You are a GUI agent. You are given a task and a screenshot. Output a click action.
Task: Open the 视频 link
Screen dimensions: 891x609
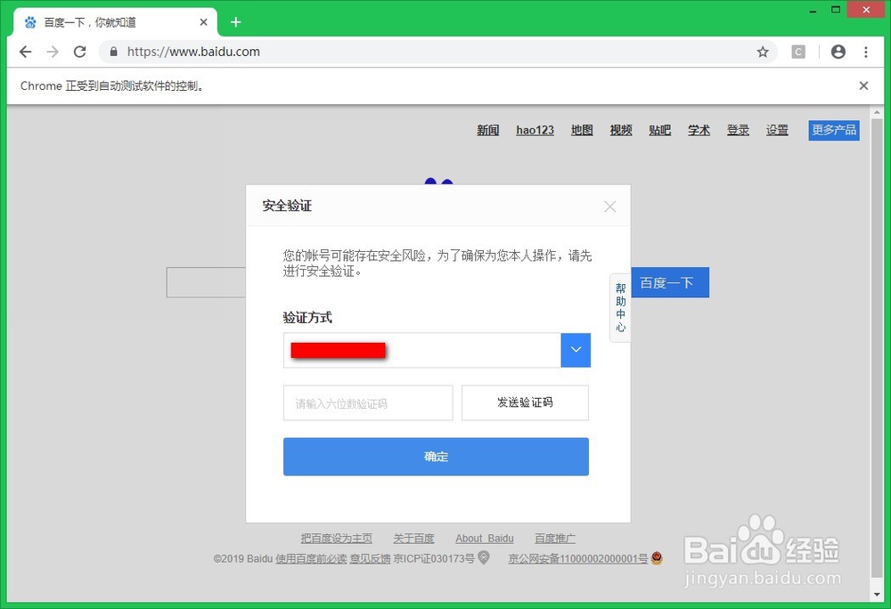(x=621, y=130)
